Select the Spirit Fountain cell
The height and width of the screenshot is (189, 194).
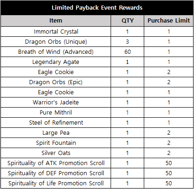56,143
